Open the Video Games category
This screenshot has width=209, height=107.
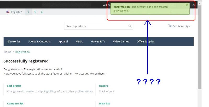click(121, 41)
